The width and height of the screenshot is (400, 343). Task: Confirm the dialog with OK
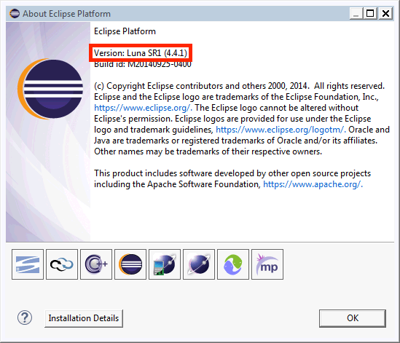[x=353, y=318]
